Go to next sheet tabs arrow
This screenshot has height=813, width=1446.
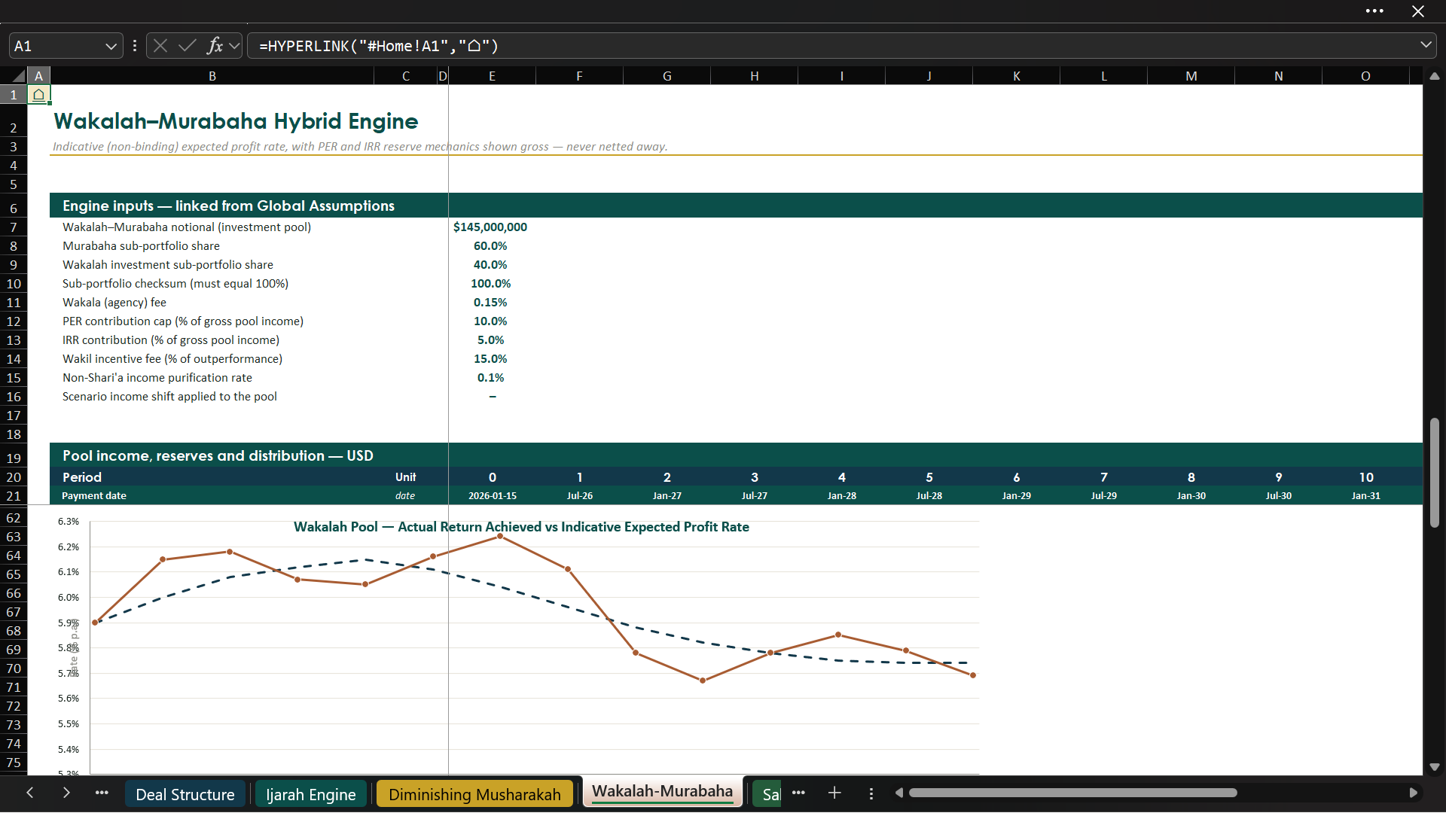(66, 793)
